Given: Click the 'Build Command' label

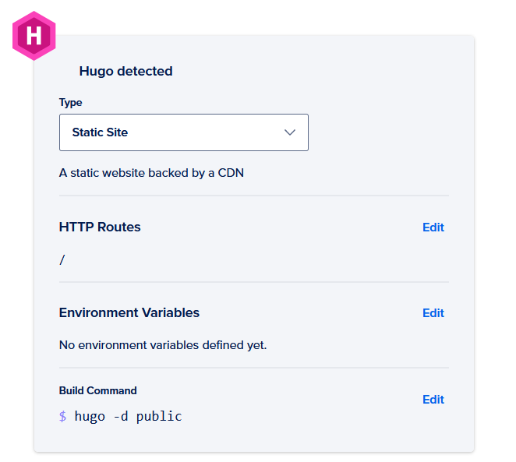Looking at the screenshot, I should [x=97, y=390].
